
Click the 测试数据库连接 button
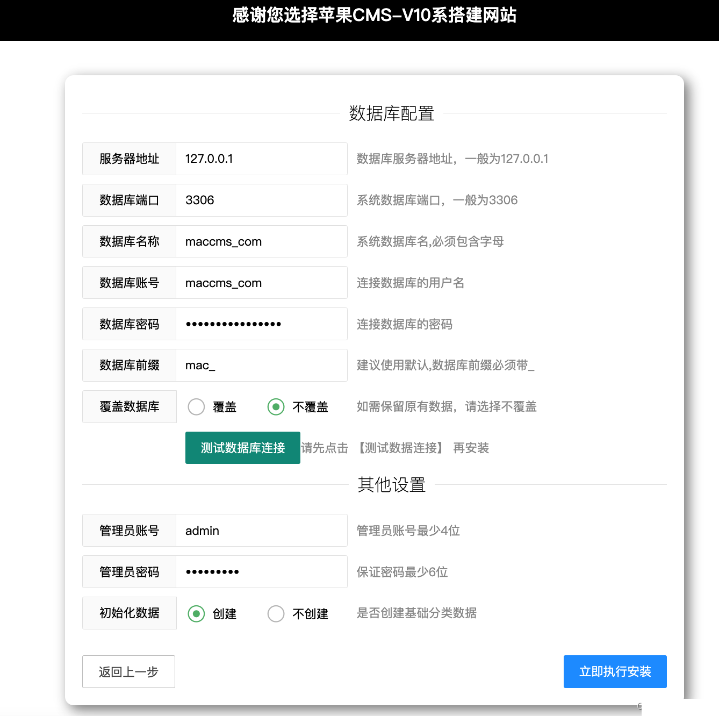pyautogui.click(x=242, y=448)
